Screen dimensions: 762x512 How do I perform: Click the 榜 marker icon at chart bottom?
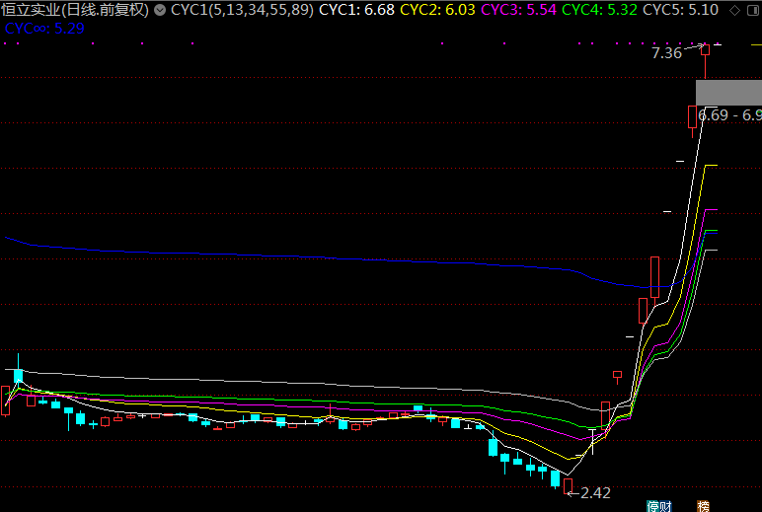(704, 506)
